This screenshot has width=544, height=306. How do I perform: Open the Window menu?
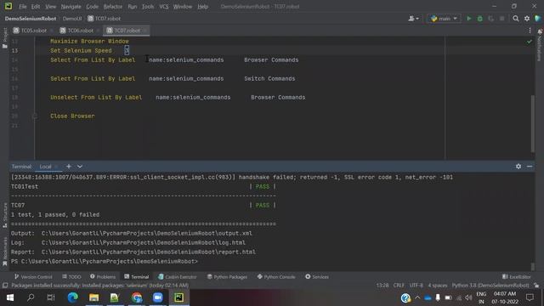pyautogui.click(x=183, y=6)
